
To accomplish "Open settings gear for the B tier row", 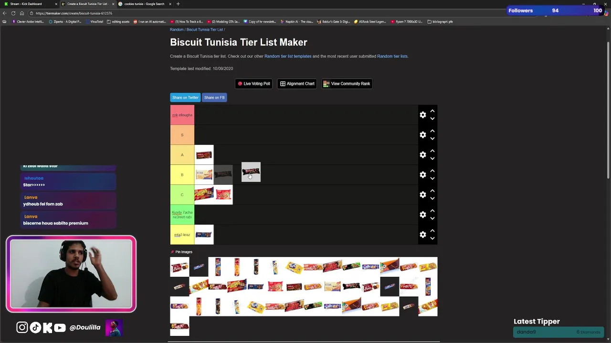I will pos(423,175).
